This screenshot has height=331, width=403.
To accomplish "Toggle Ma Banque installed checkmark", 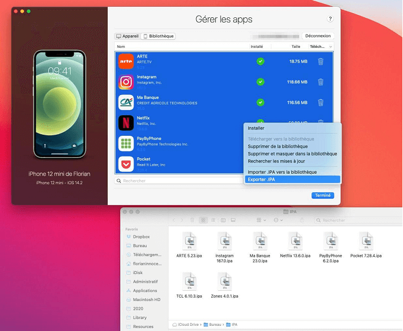I will click(x=260, y=102).
